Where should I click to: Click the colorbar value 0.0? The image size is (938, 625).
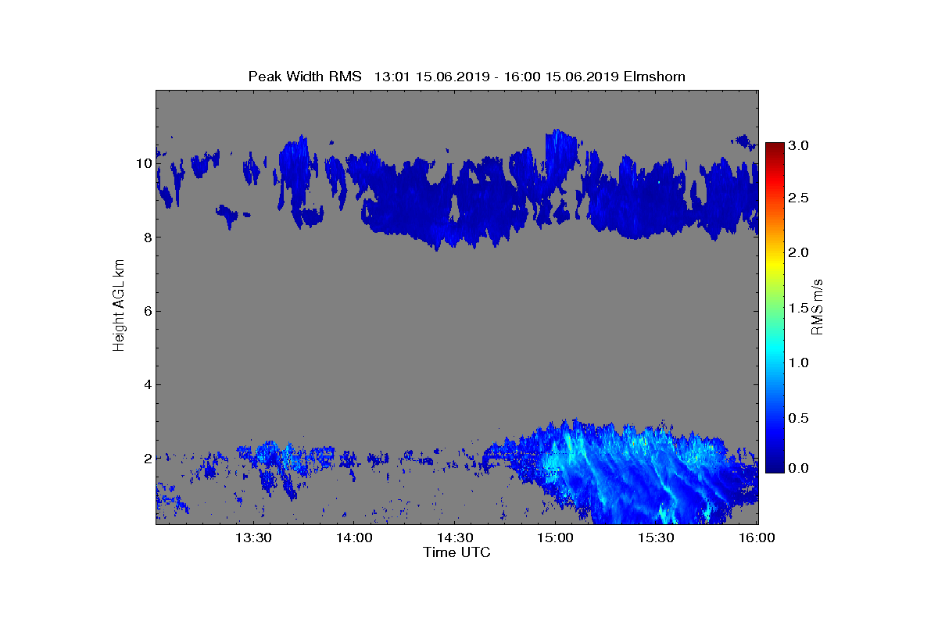[x=799, y=468]
